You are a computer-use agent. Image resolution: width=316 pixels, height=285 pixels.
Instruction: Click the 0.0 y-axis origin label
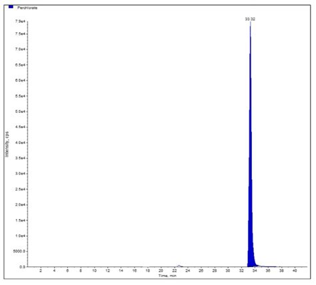tap(23, 267)
